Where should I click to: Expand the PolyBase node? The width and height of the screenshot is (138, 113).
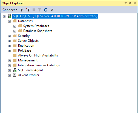pyautogui.click(x=9, y=51)
